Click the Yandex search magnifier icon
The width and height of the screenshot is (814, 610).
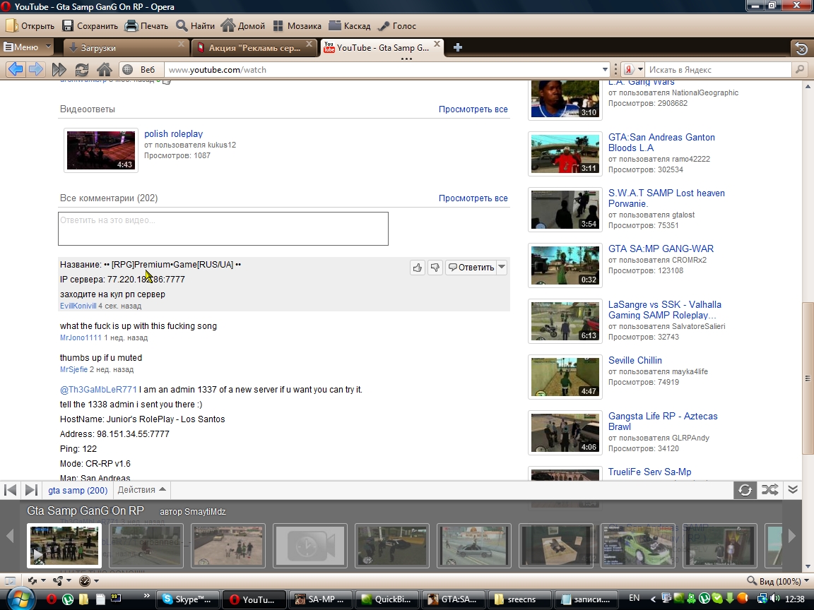point(800,69)
